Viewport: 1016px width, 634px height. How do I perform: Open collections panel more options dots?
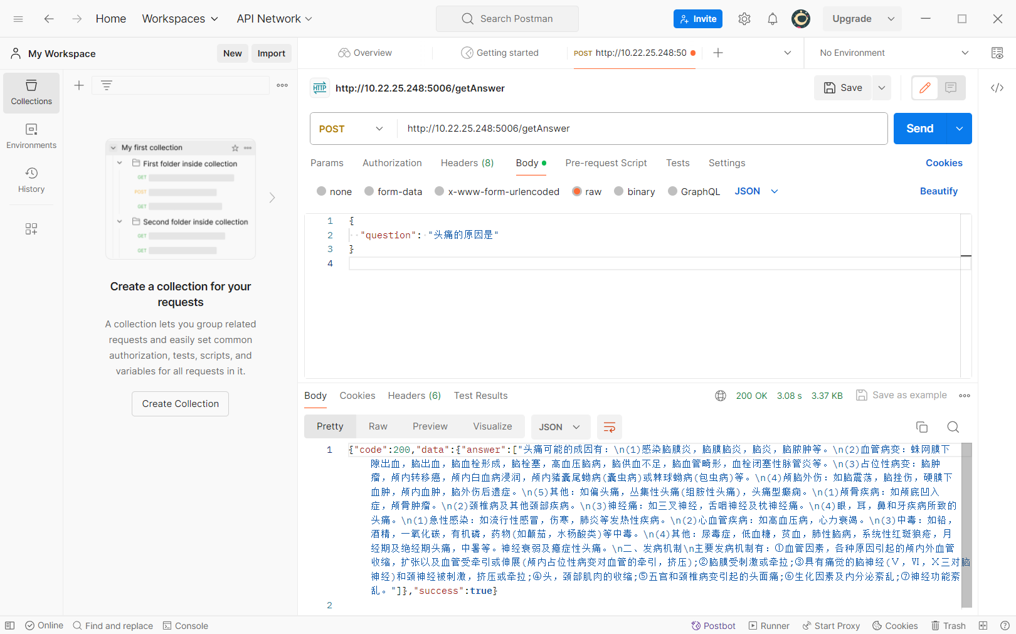pyautogui.click(x=282, y=85)
